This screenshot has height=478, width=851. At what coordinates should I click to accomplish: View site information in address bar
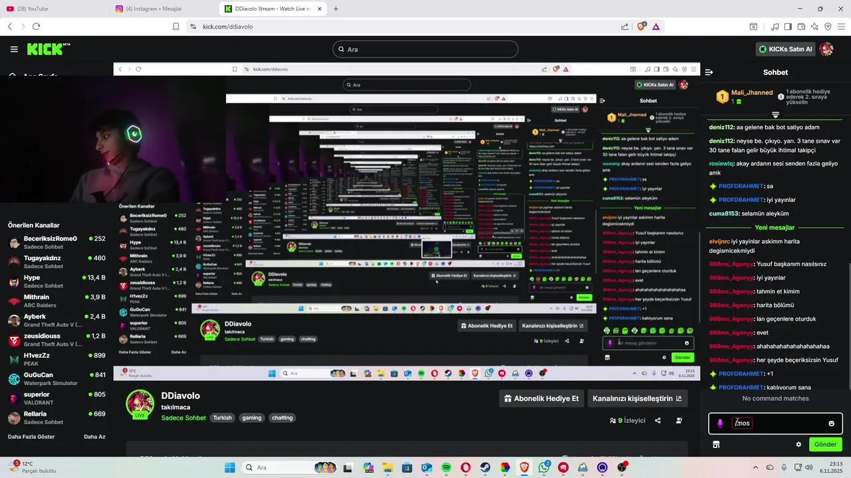pos(193,27)
